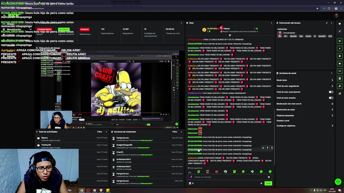
Task: Open Chrome from the Windows taskbar
Action: tap(81, 190)
